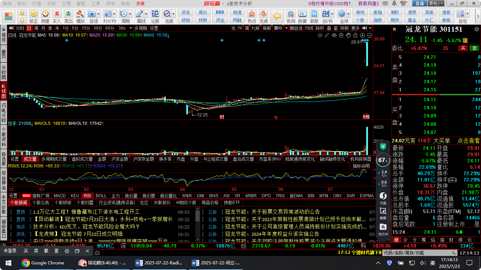Click the green 卖 button beside 委比

point(474,48)
